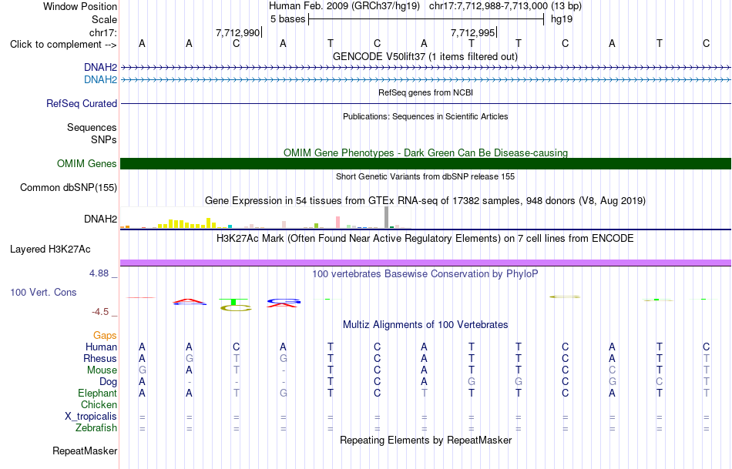This screenshot has width=732, height=469.
Task: Click the 'OMIM Gene Phenotypes' green track title
Action: (x=425, y=152)
